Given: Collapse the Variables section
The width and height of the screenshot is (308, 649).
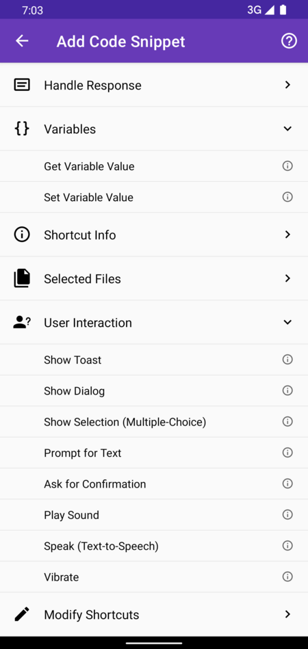Looking at the screenshot, I should pyautogui.click(x=154, y=129).
